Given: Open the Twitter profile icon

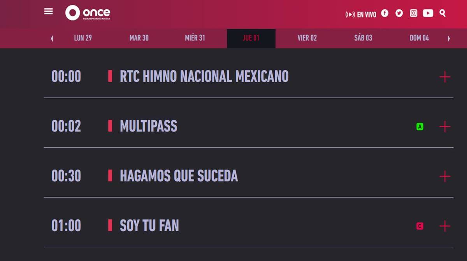Looking at the screenshot, I should (x=399, y=13).
